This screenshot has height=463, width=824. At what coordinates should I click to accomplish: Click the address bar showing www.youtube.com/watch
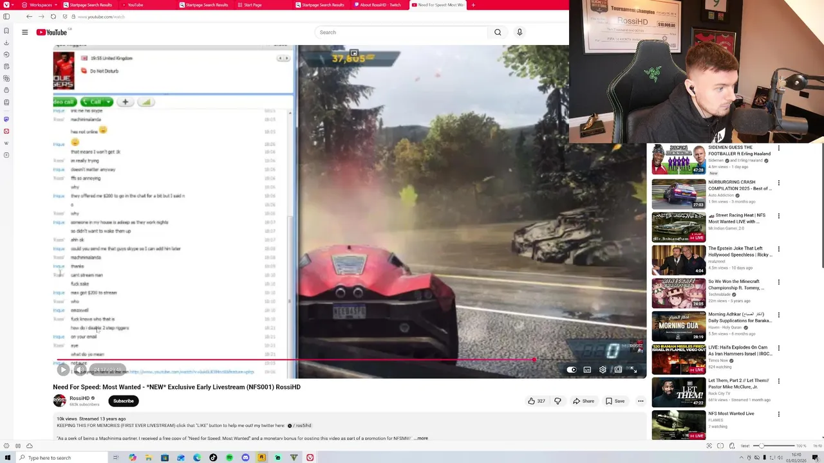(x=315, y=17)
